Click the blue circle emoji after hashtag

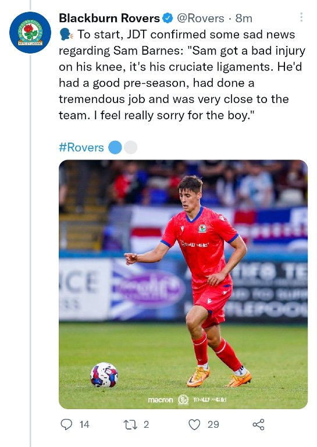tap(115, 148)
